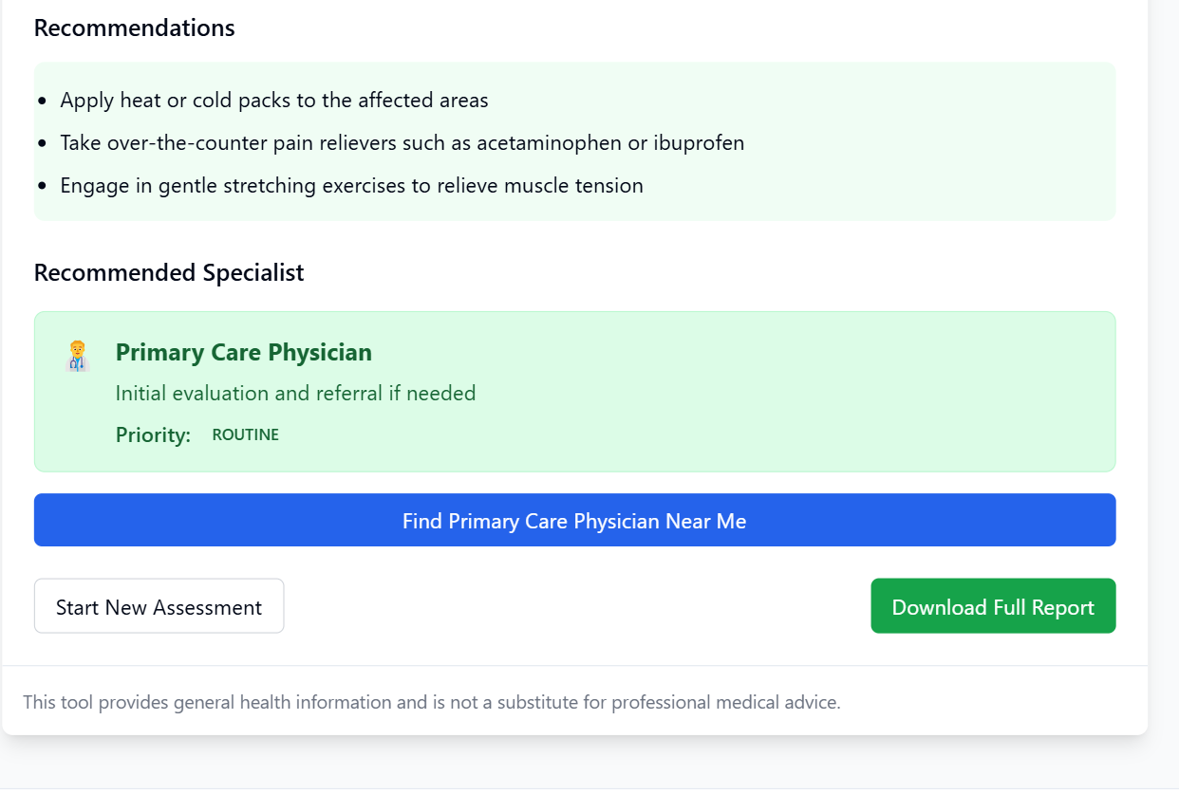Click the heat or cold packs recommendation
Viewport: 1179px width, 794px height.
click(274, 100)
